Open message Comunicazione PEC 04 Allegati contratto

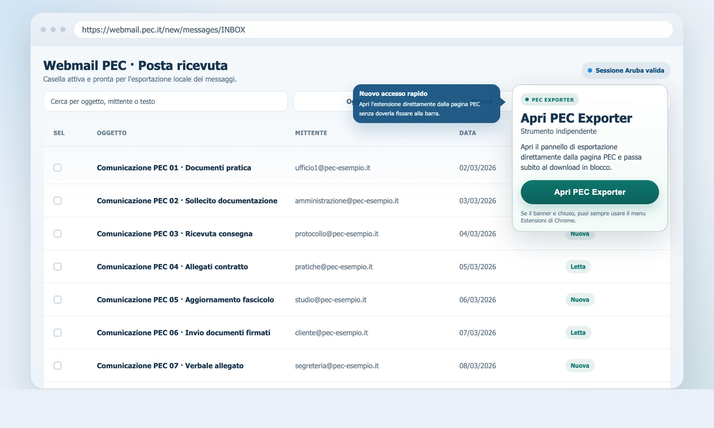(172, 267)
